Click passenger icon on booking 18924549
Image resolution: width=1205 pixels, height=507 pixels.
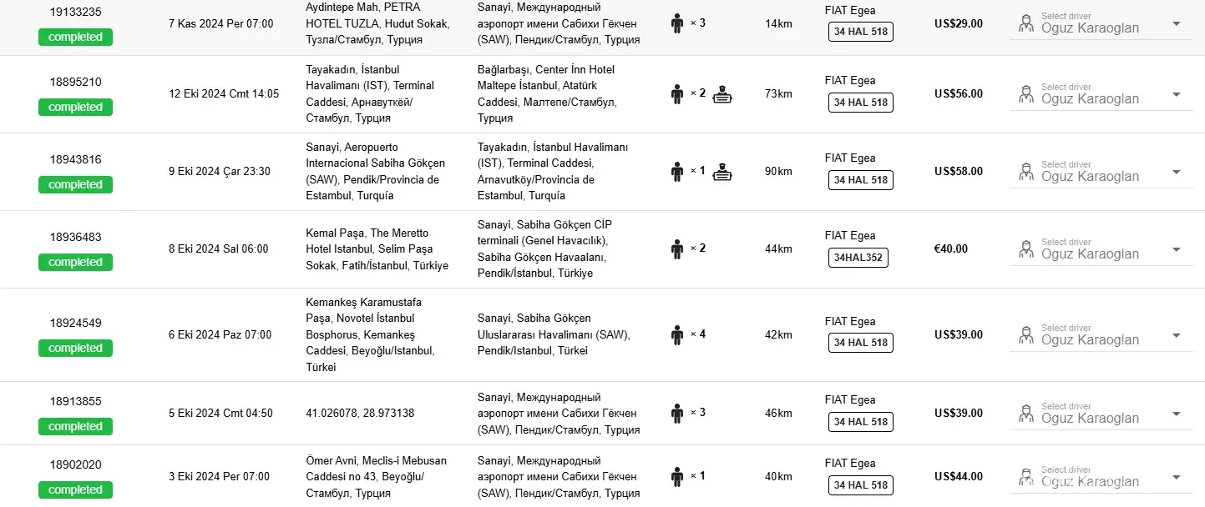tap(677, 335)
